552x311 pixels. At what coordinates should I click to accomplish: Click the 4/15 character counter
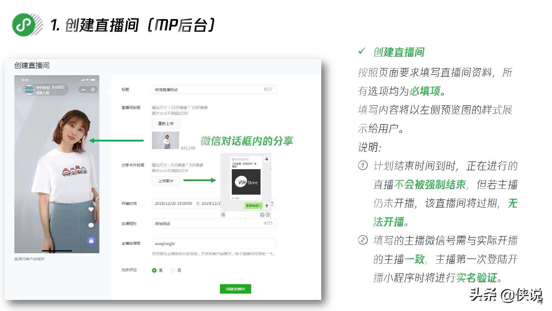(x=268, y=223)
